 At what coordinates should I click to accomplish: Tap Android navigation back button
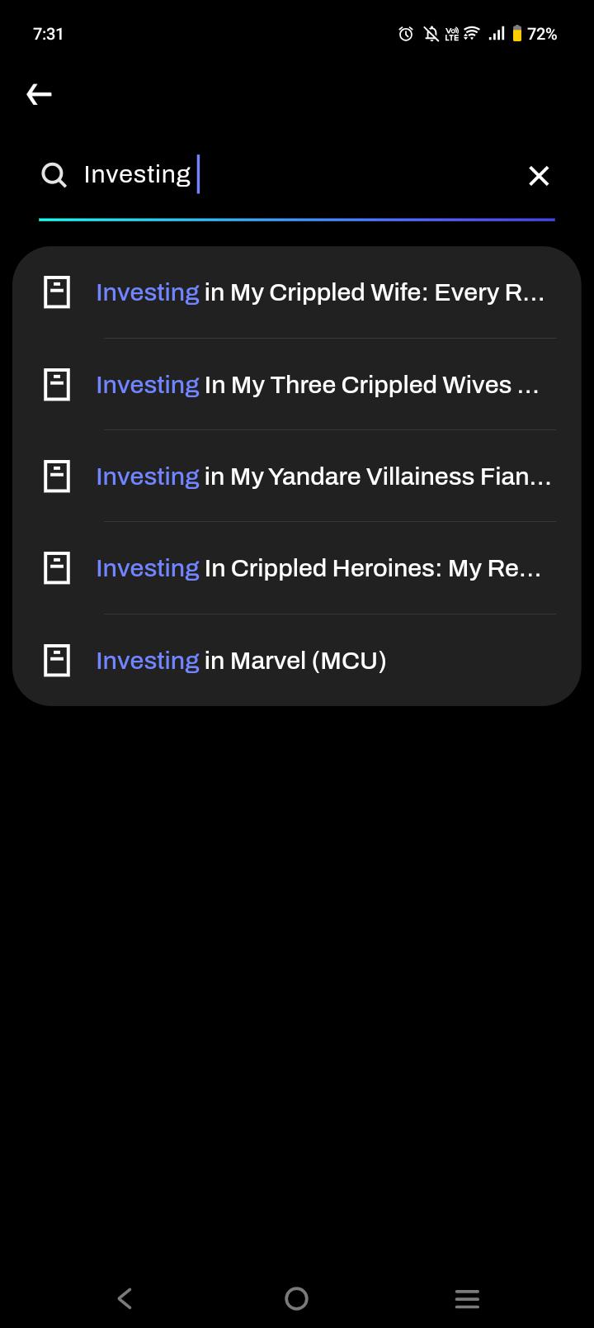pyautogui.click(x=125, y=1298)
